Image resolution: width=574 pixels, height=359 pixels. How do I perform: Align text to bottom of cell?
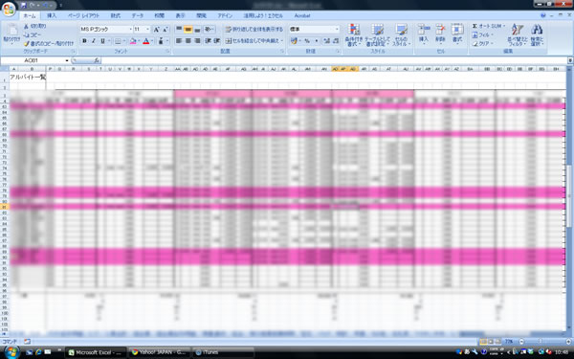point(197,30)
